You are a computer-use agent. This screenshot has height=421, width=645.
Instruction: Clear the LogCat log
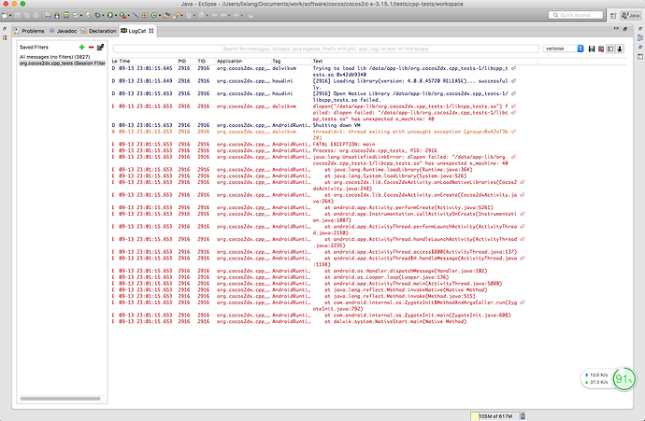coord(601,49)
